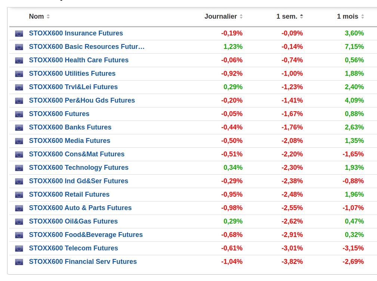Click the flag icon next to STOXX600 Banks Futures
The width and height of the screenshot is (377, 281).
pos(19,128)
